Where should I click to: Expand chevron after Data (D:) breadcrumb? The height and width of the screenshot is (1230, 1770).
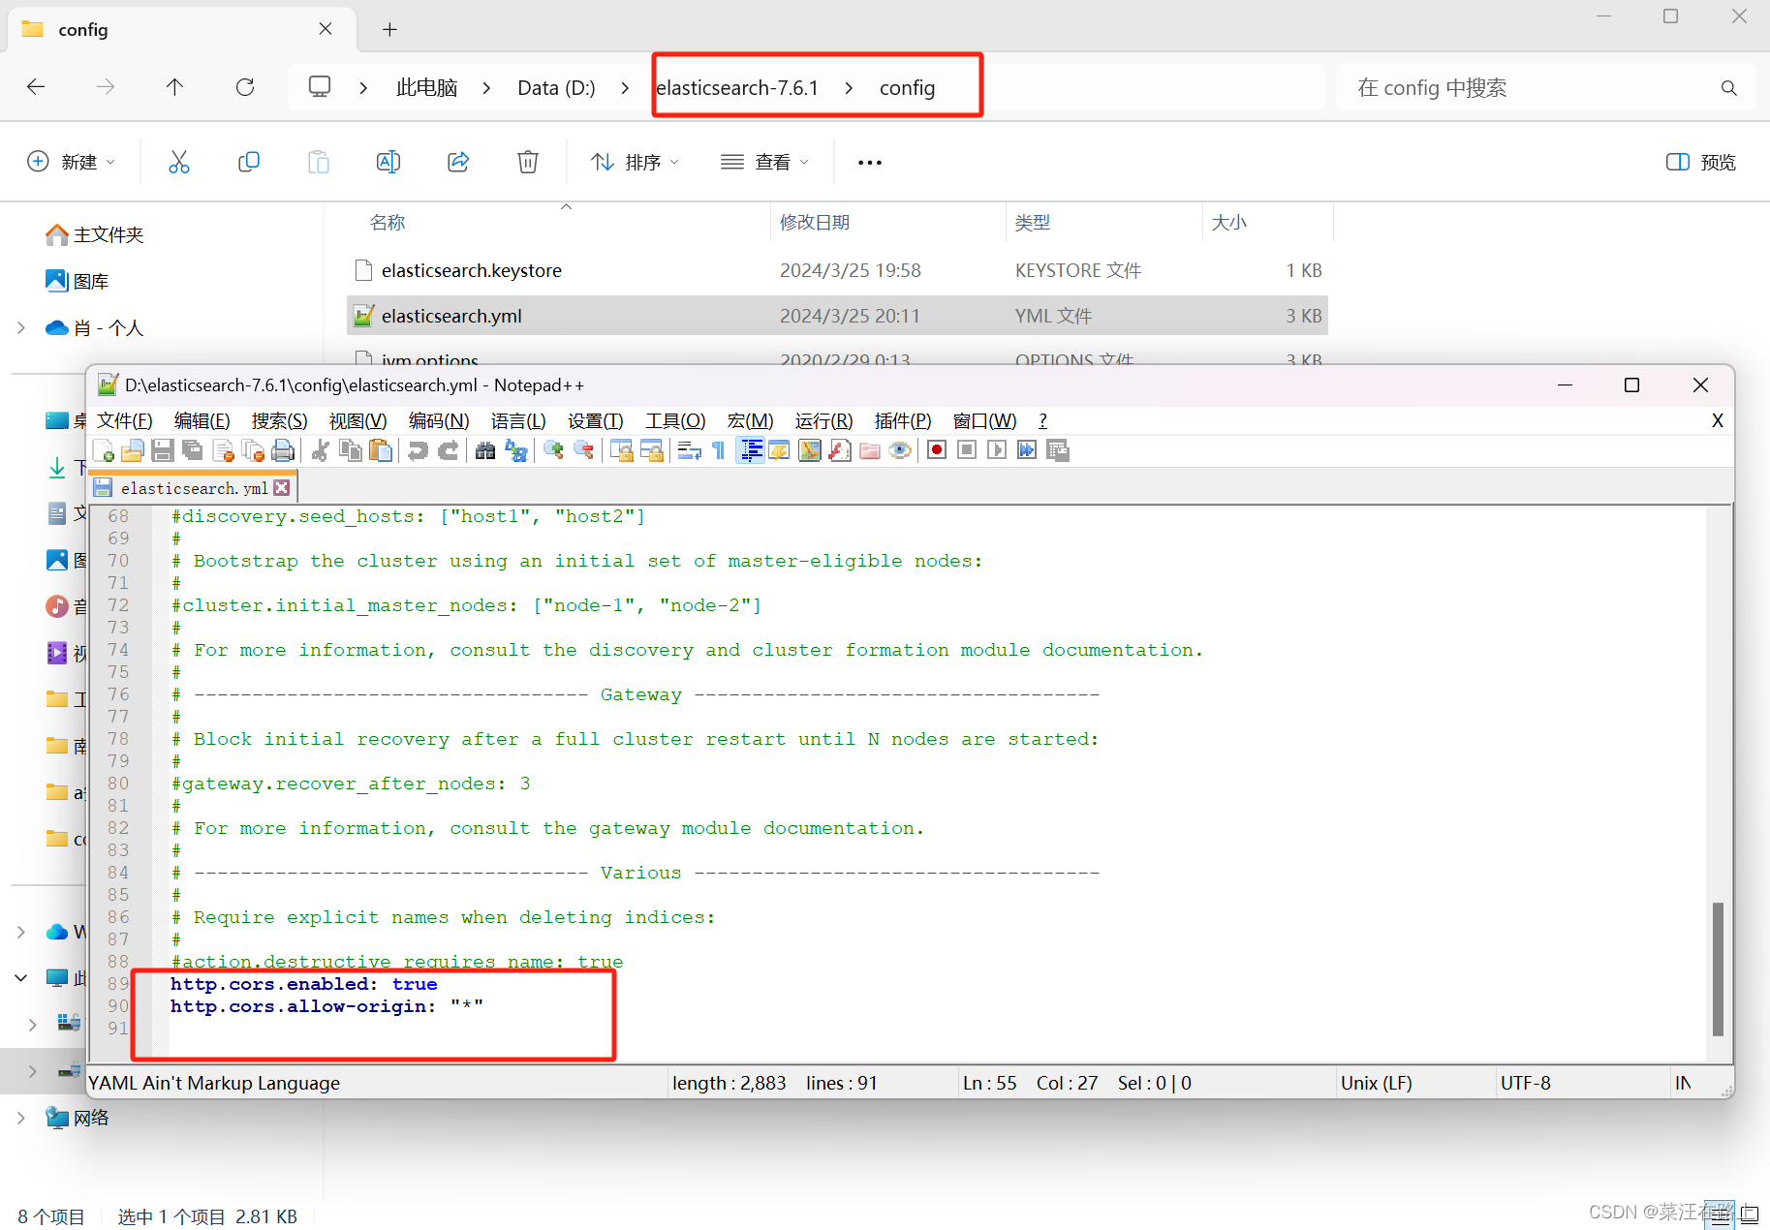(x=625, y=88)
